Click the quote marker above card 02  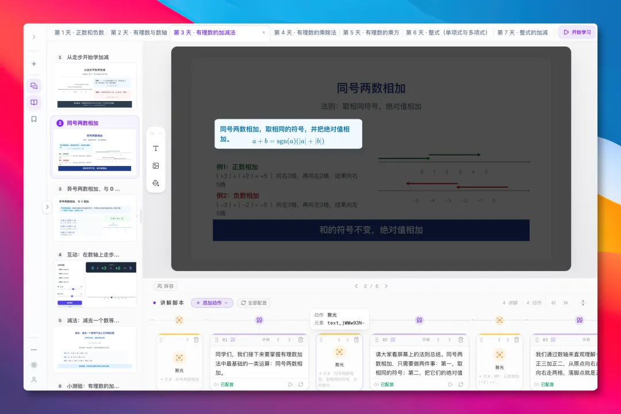[419, 320]
